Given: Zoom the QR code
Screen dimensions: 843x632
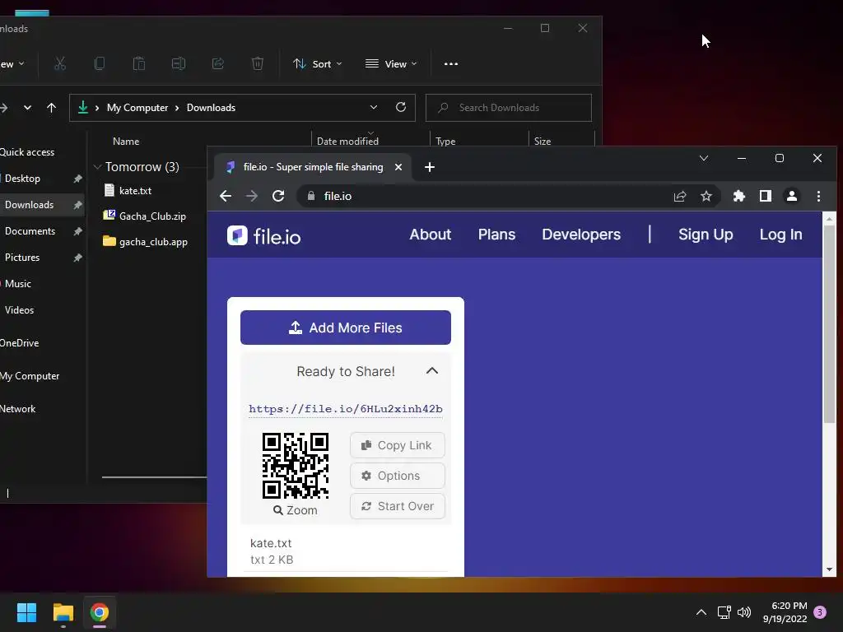Looking at the screenshot, I should (296, 510).
